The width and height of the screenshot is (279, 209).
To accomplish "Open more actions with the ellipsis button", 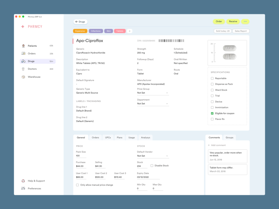I will click(245, 21).
